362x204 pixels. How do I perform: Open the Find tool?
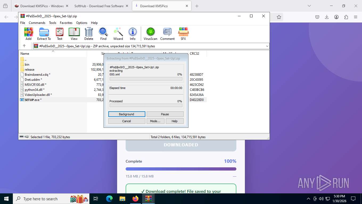click(x=103, y=34)
